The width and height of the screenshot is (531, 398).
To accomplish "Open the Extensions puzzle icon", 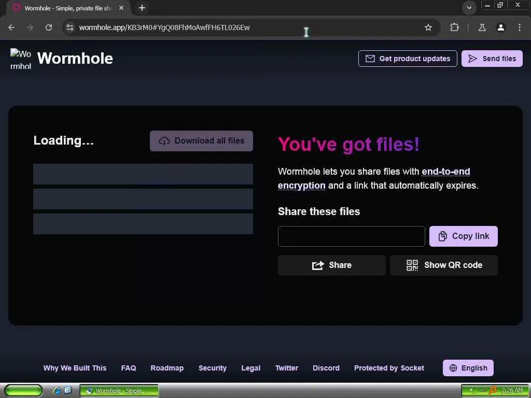I will [x=454, y=27].
